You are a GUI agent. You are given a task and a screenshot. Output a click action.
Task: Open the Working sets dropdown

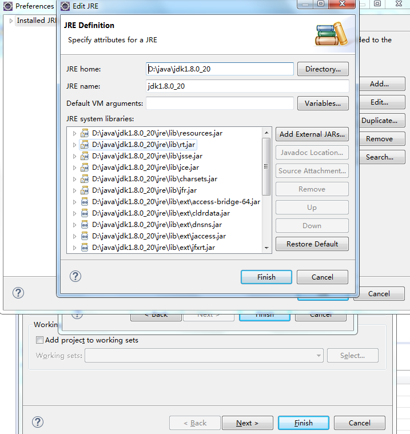coord(319,356)
